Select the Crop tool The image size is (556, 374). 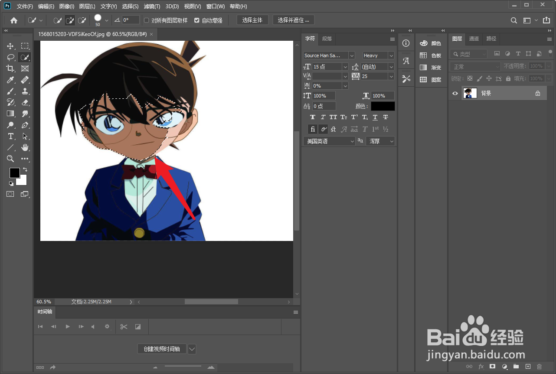tap(10, 68)
